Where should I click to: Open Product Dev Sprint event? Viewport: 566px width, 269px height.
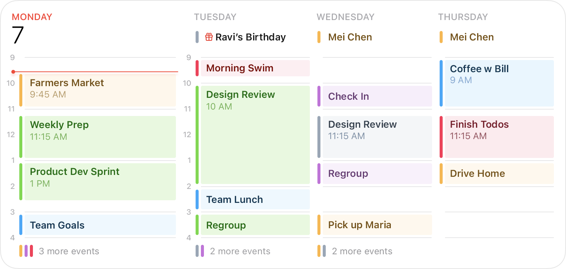[100, 182]
